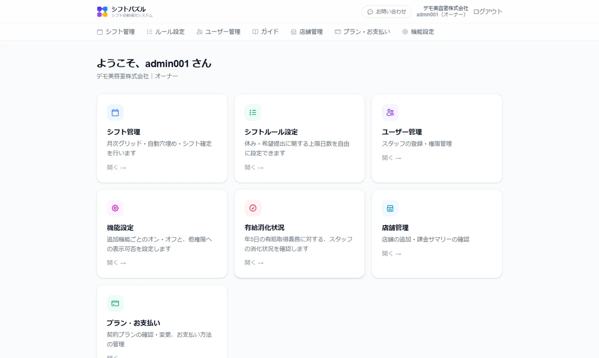Screen dimensions: 599x358
Task: Open ルール設定 in the navigation bar
Action: [x=166, y=31]
